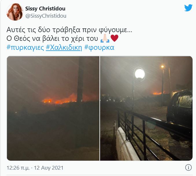Click the glowing lamp globe in right photo
Image resolution: width=196 pixels, height=176 pixels.
140,74
